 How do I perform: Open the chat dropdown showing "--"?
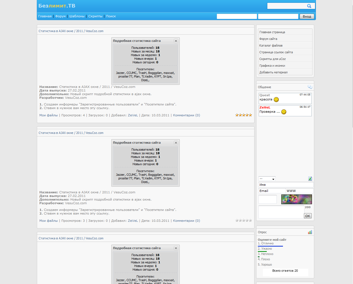267,179
